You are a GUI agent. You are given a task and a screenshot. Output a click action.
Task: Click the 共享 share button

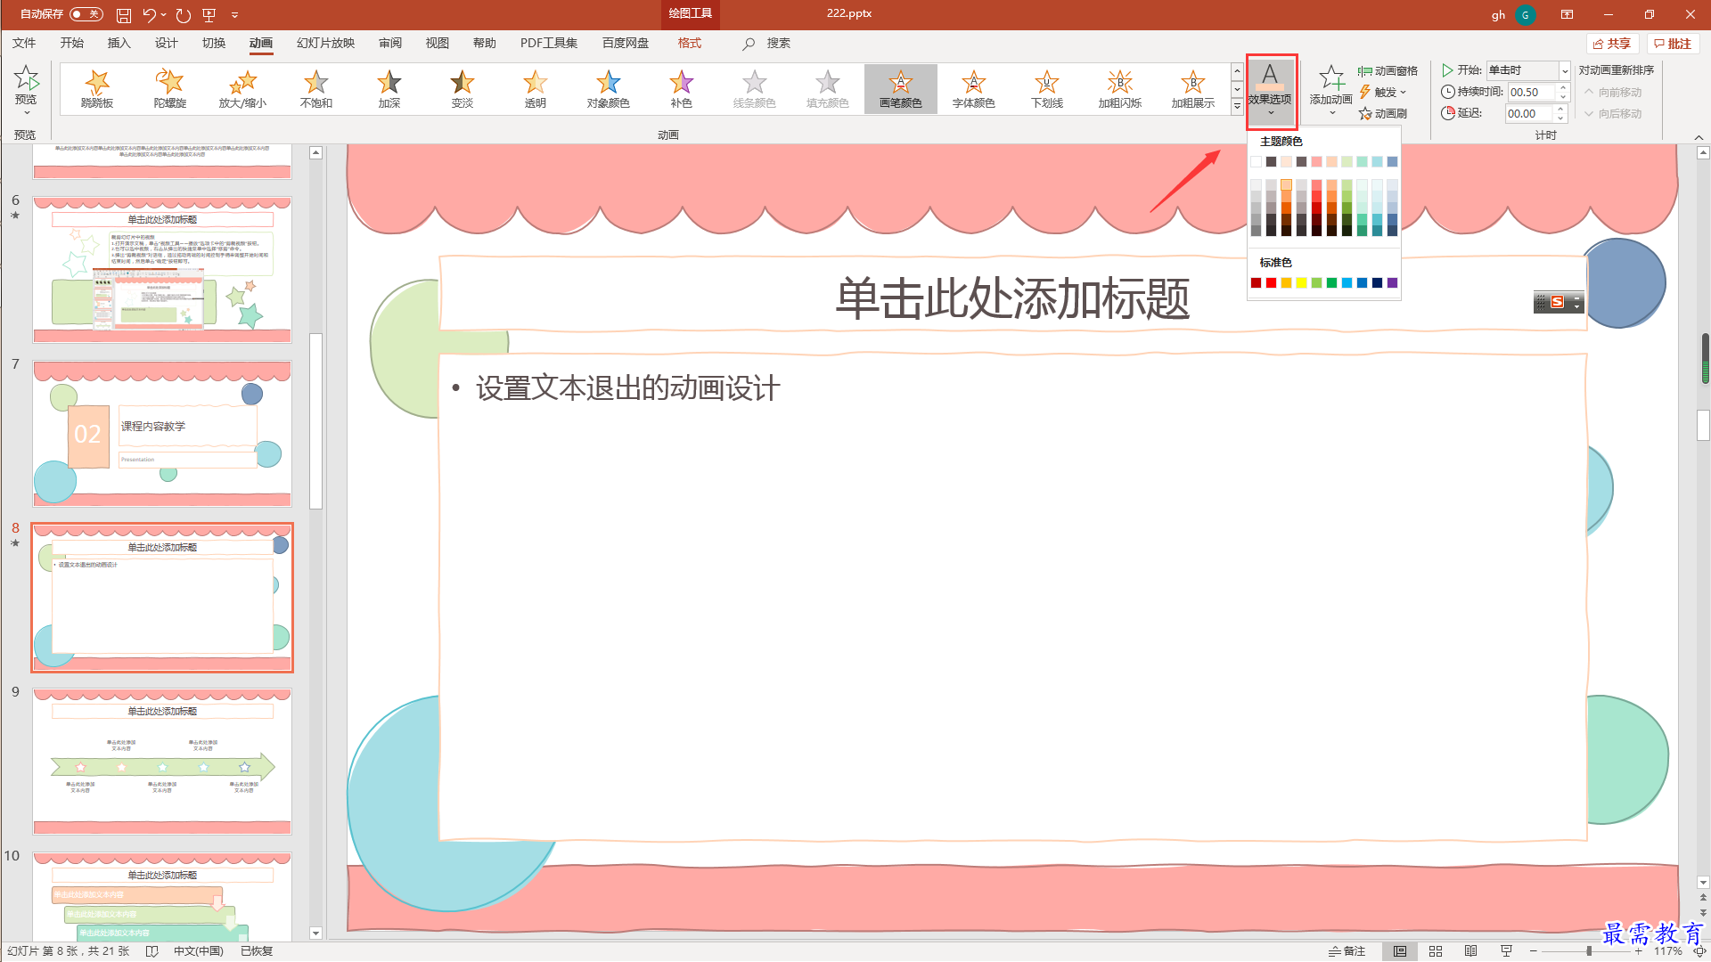coord(1613,44)
